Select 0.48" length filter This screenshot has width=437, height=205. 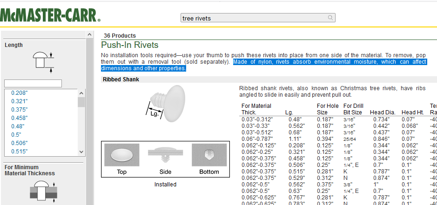click(18, 126)
